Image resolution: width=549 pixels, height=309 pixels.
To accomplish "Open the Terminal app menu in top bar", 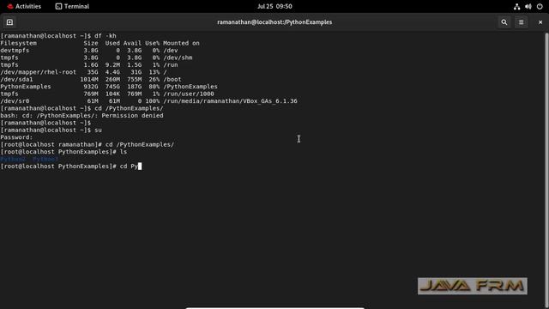I will (72, 6).
